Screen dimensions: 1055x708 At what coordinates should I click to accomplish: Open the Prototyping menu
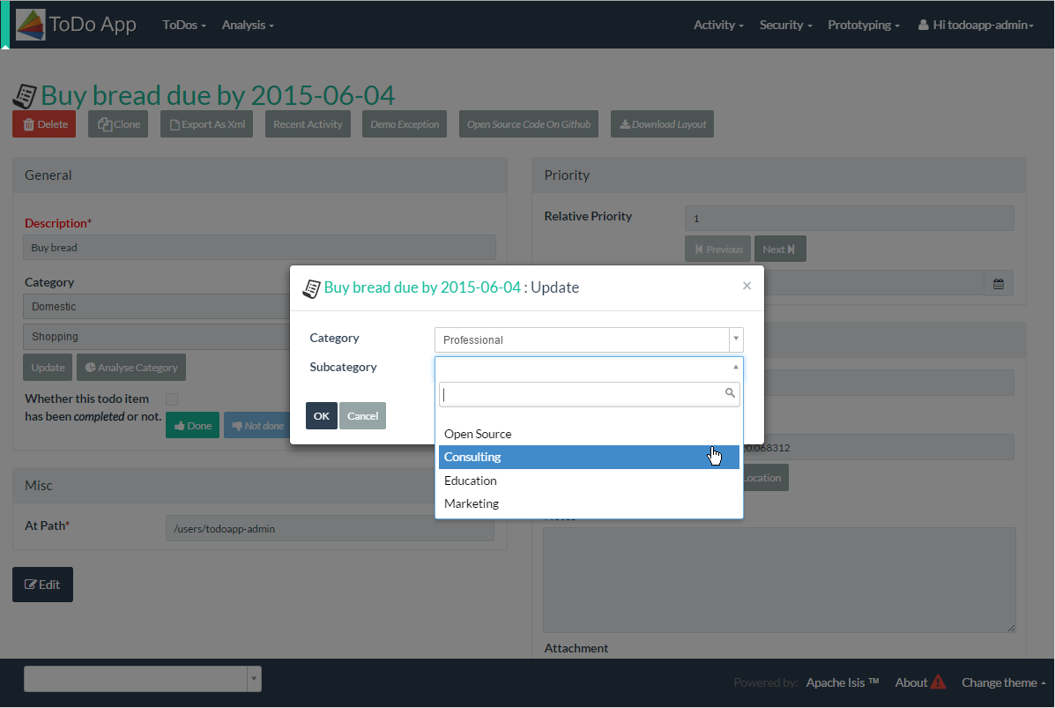[x=863, y=25]
